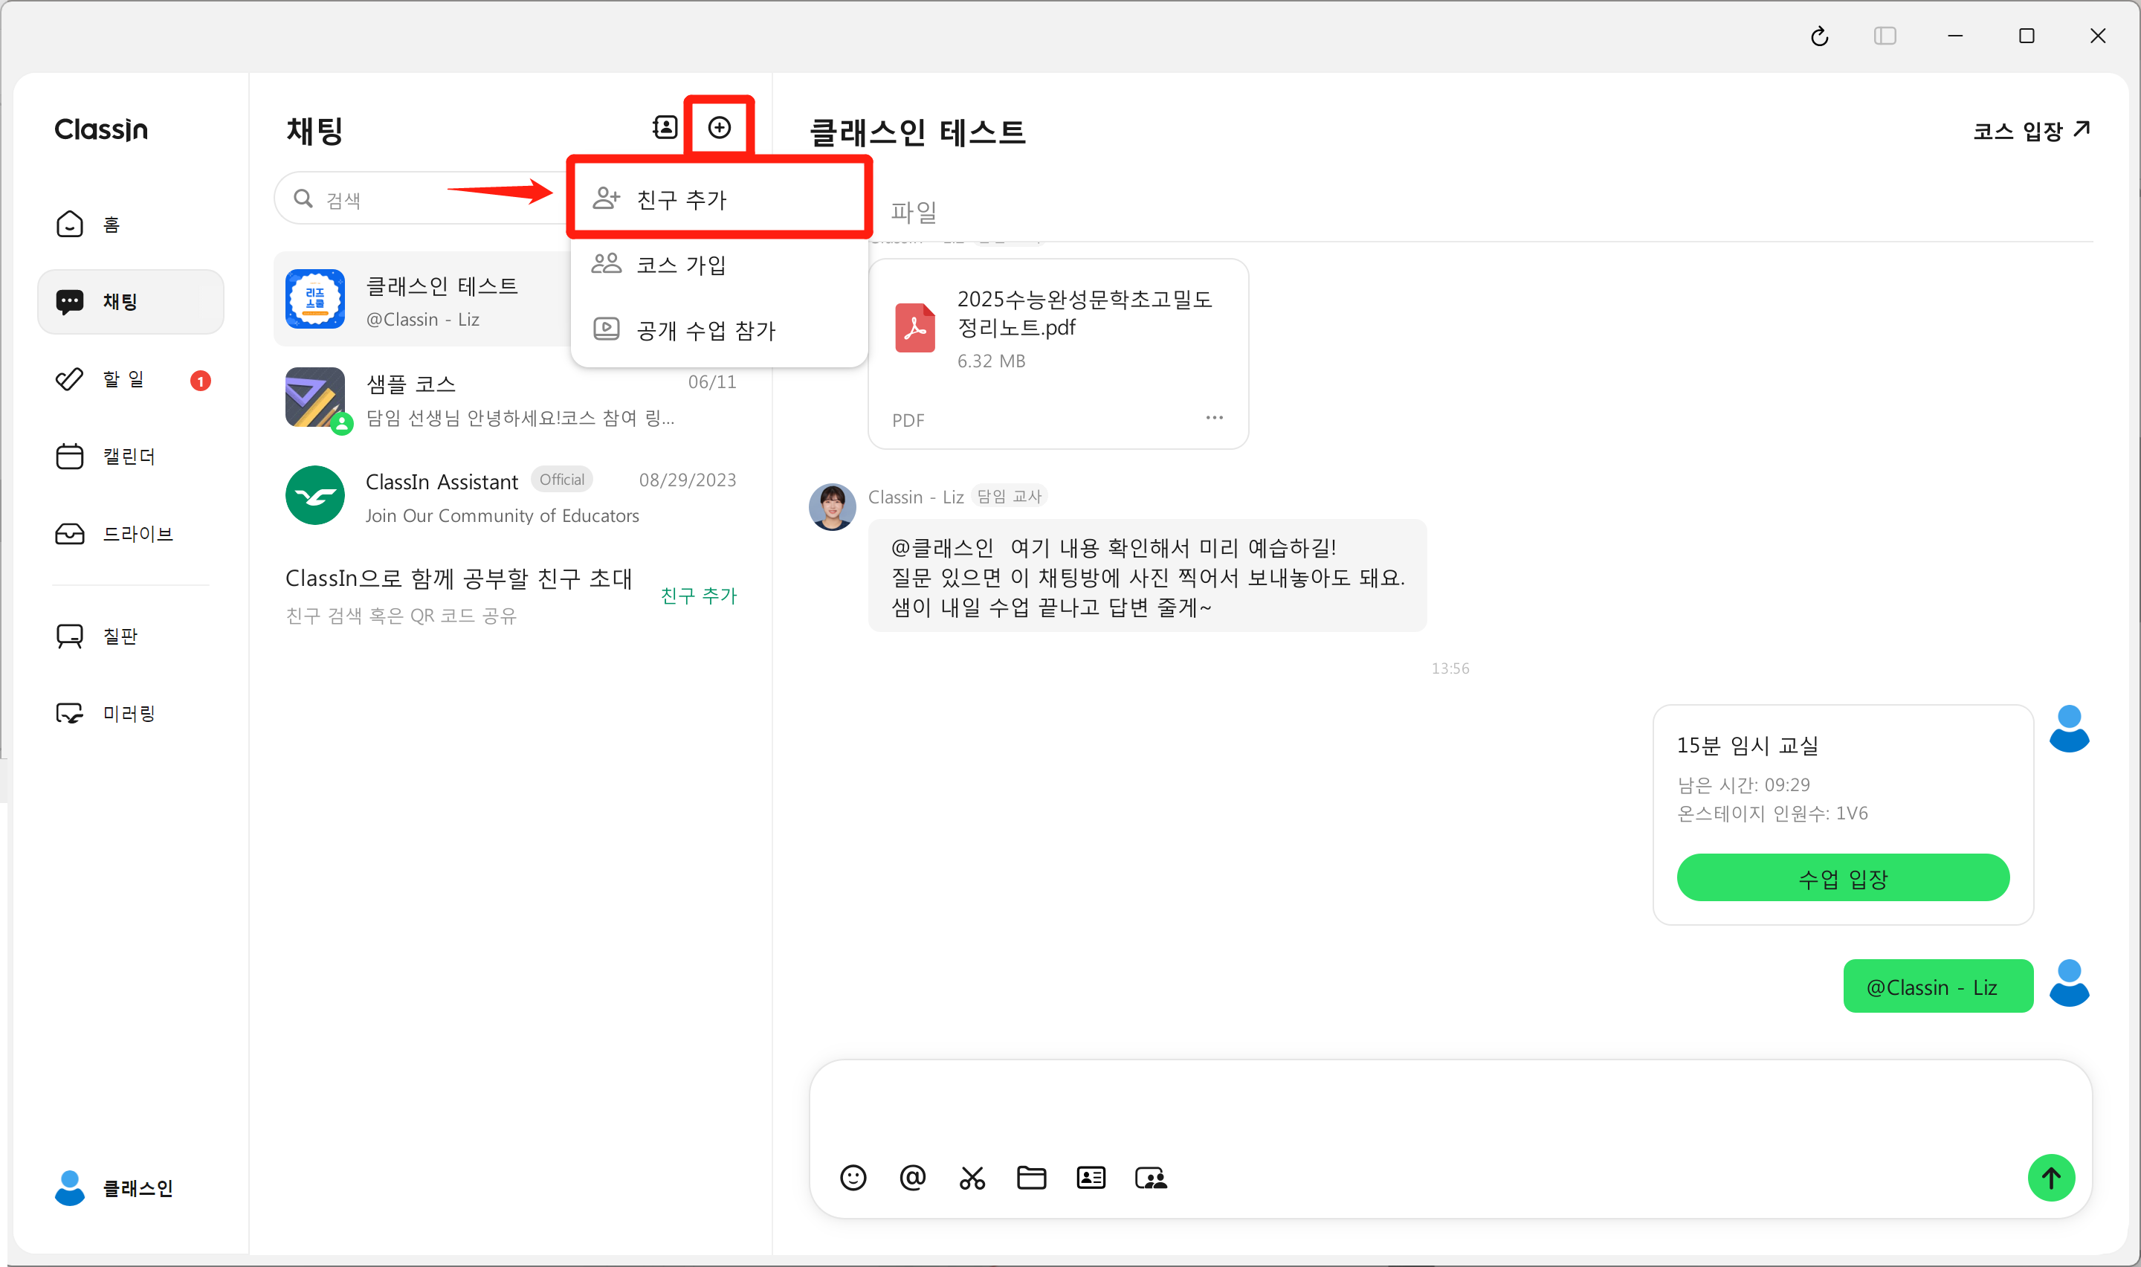The width and height of the screenshot is (2141, 1267).
Task: Click the Official badge on ClassIn Assistant
Action: pyautogui.click(x=562, y=480)
